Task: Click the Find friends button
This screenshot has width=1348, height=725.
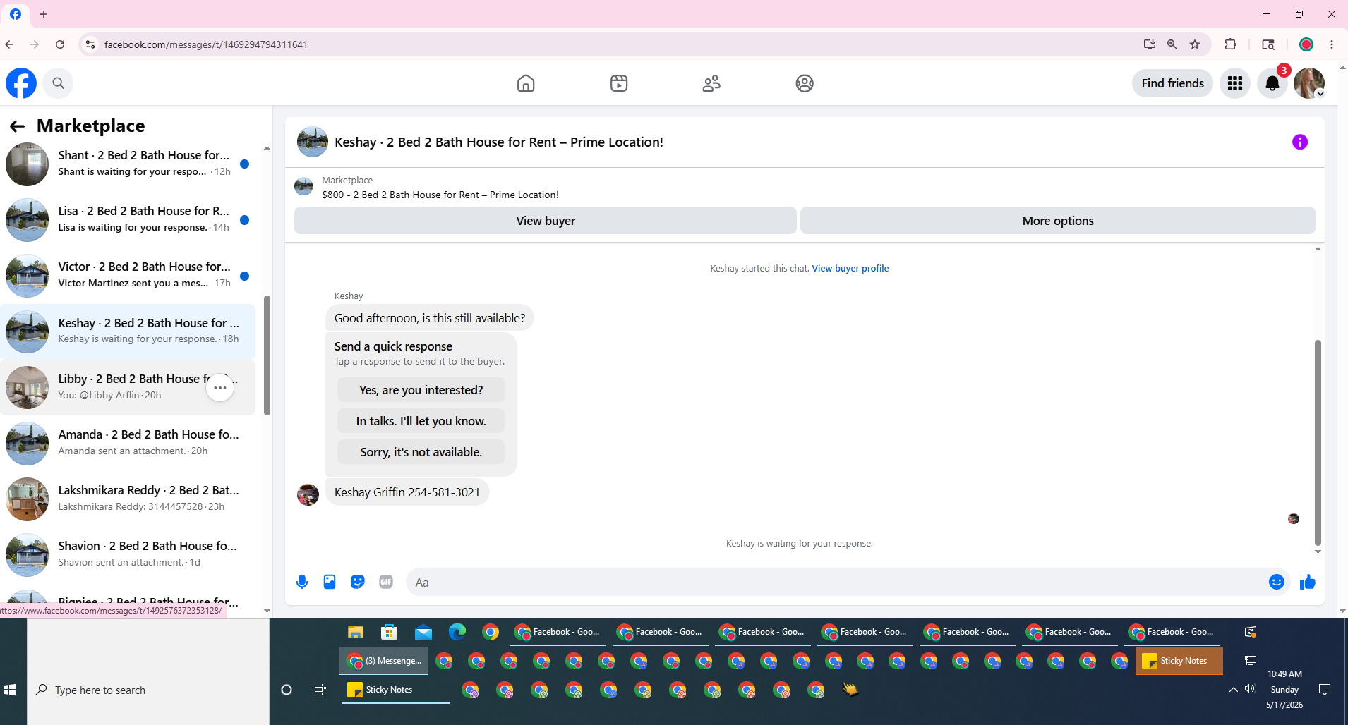Action: coord(1172,83)
